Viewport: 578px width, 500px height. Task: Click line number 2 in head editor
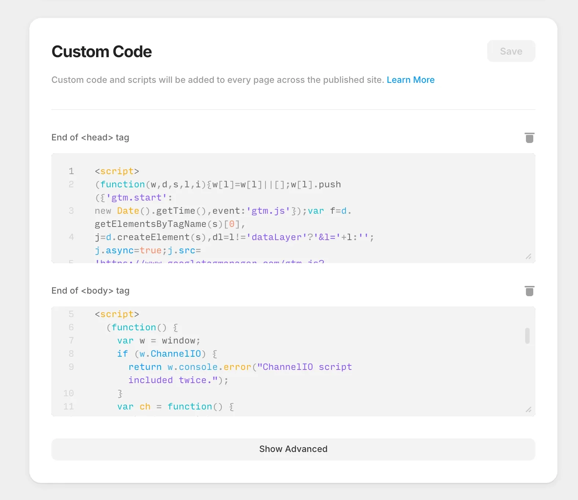(71, 184)
